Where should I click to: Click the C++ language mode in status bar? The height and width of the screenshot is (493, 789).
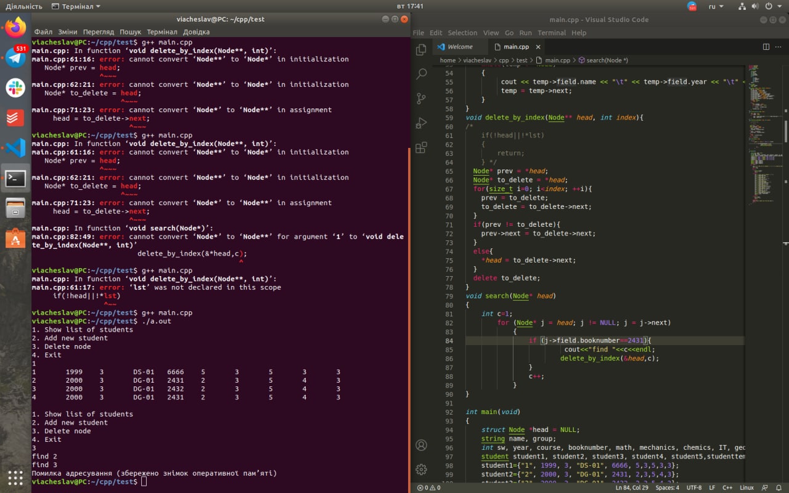click(x=727, y=487)
